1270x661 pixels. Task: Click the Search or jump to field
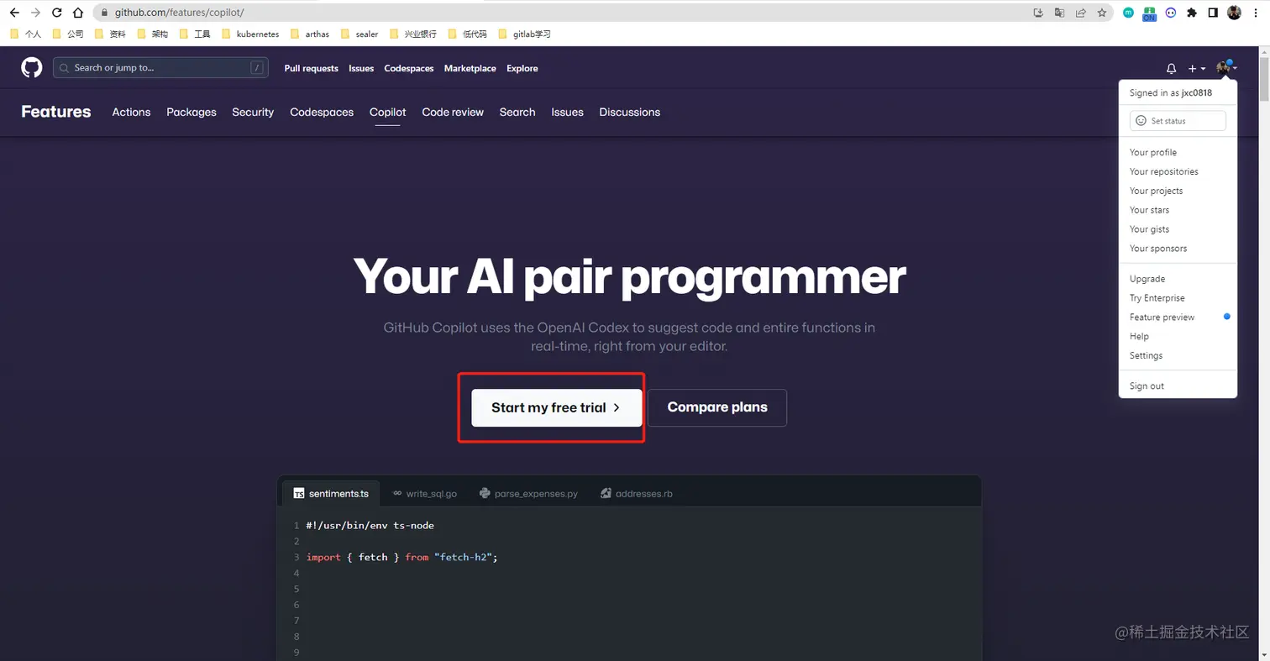[160, 68]
